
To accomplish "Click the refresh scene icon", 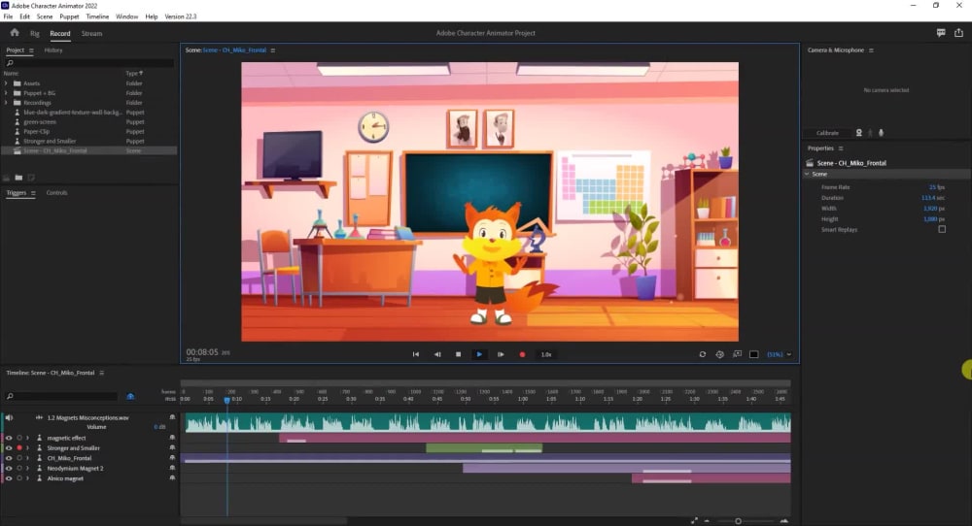I will coord(703,354).
